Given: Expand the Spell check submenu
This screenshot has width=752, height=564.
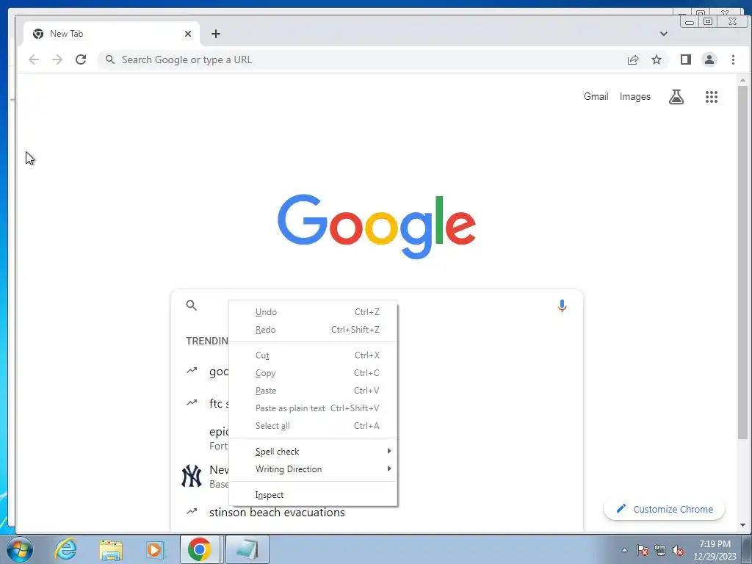Looking at the screenshot, I should coord(313,452).
